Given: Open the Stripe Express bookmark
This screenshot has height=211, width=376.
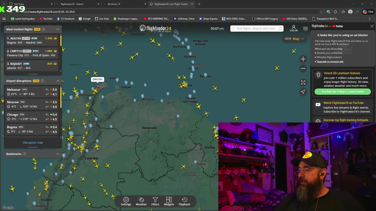Looking at the screenshot, I should [x=208, y=19].
